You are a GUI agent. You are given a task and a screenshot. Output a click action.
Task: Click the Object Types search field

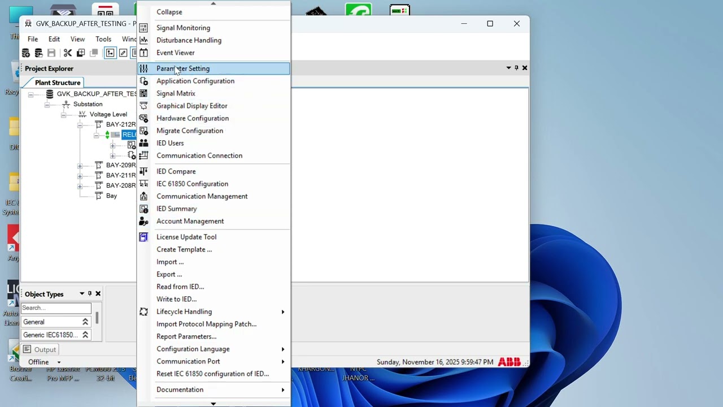(56, 308)
